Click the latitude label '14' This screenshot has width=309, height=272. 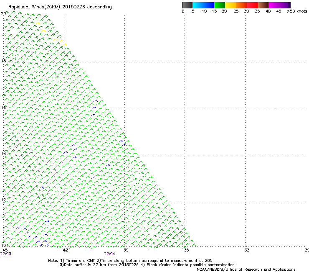point(3,154)
